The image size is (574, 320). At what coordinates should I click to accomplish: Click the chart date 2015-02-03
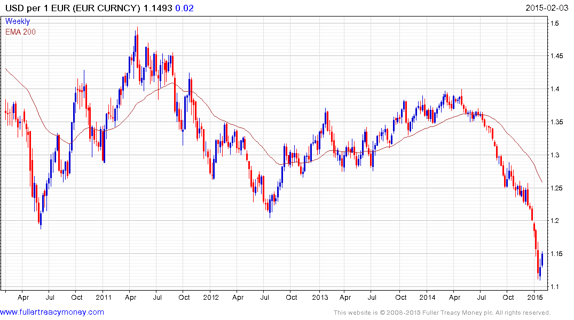[x=547, y=7]
